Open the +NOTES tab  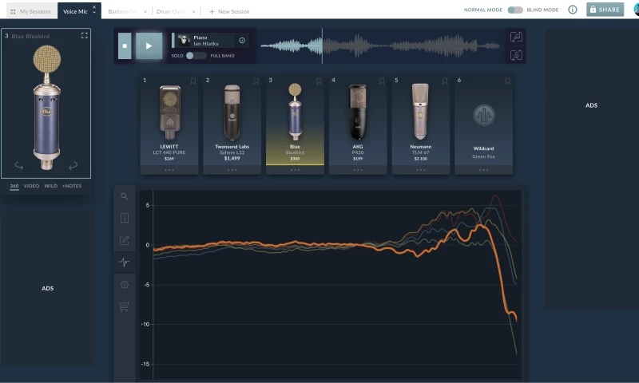pos(72,186)
